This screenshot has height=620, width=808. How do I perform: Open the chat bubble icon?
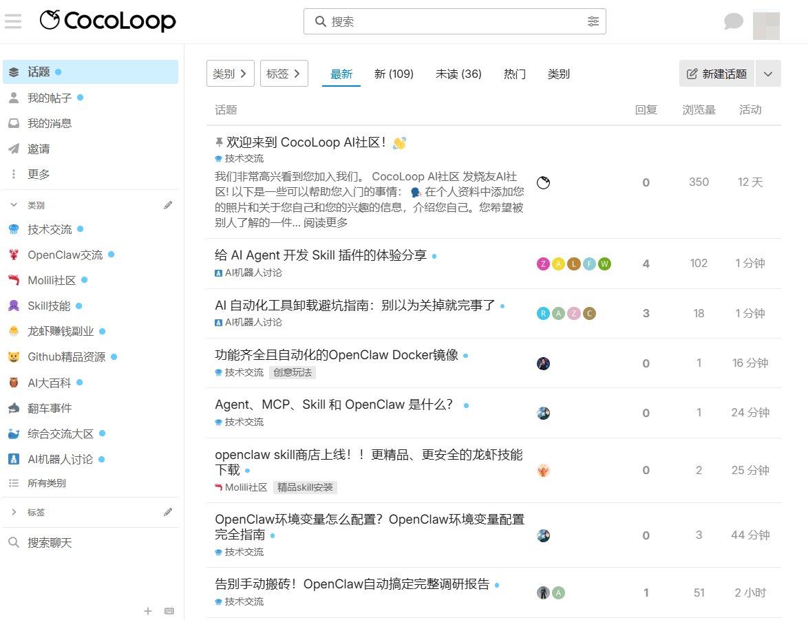734,21
